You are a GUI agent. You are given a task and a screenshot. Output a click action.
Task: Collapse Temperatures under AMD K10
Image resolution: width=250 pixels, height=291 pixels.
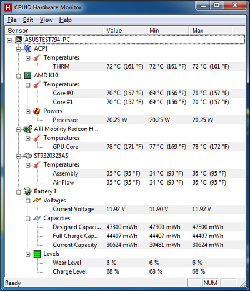coord(28,85)
